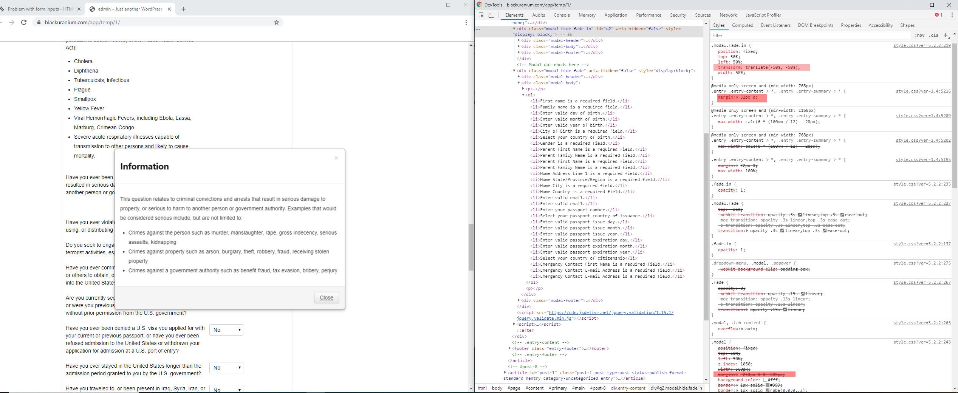This screenshot has width=958, height=393.
Task: Open the style.css?ver=1.4:5216 source link
Action: pos(923,91)
